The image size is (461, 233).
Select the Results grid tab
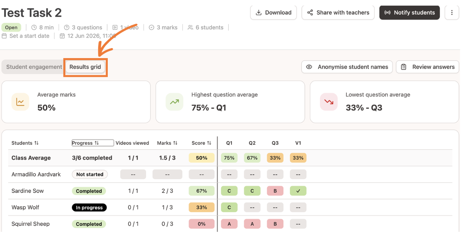point(85,67)
